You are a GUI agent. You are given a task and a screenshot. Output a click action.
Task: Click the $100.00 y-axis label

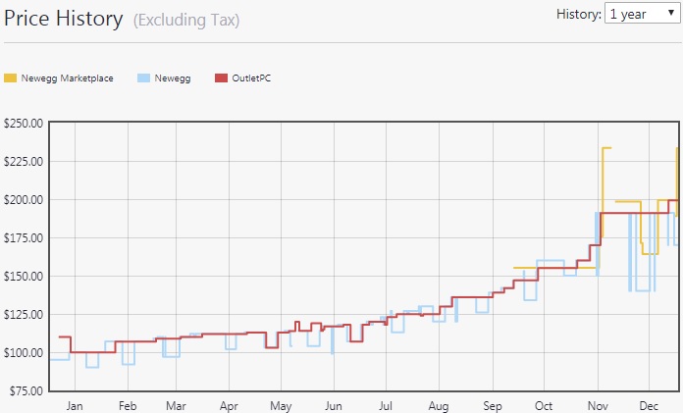(x=24, y=353)
